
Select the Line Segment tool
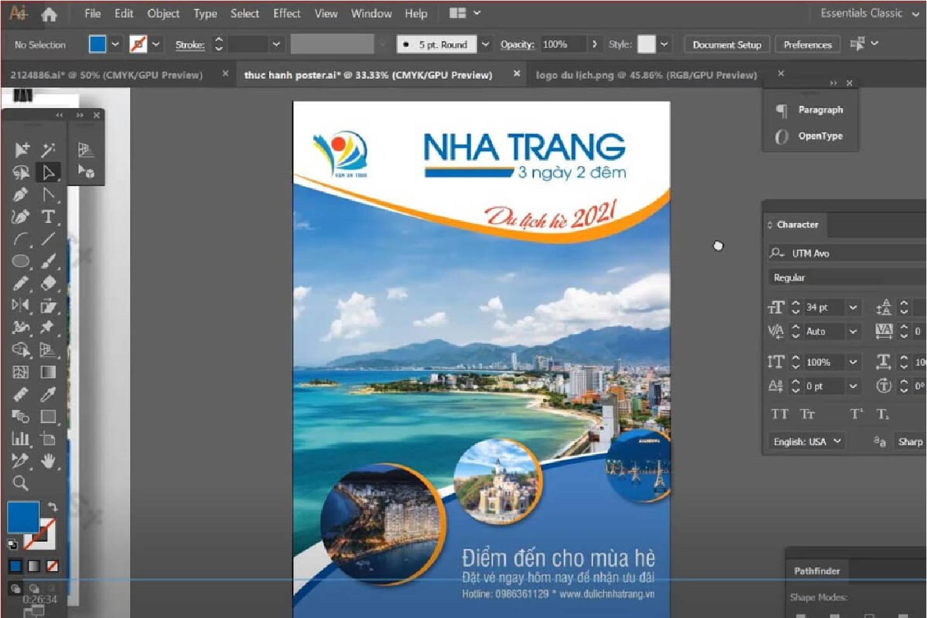(x=48, y=239)
